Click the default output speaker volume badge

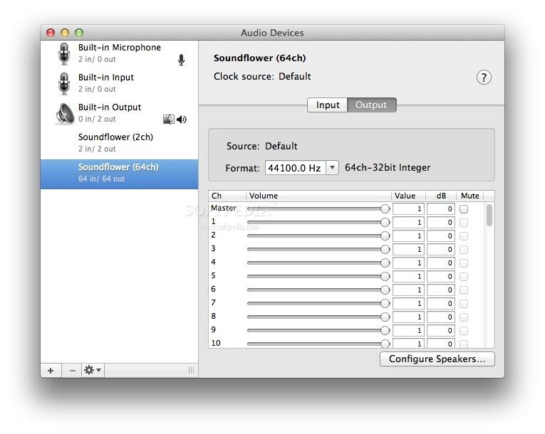point(182,120)
